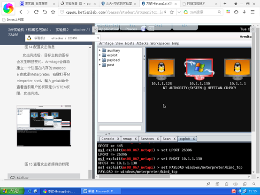Go forward with the browser forward arrow
Screen dimensions: 260x195
28,12
